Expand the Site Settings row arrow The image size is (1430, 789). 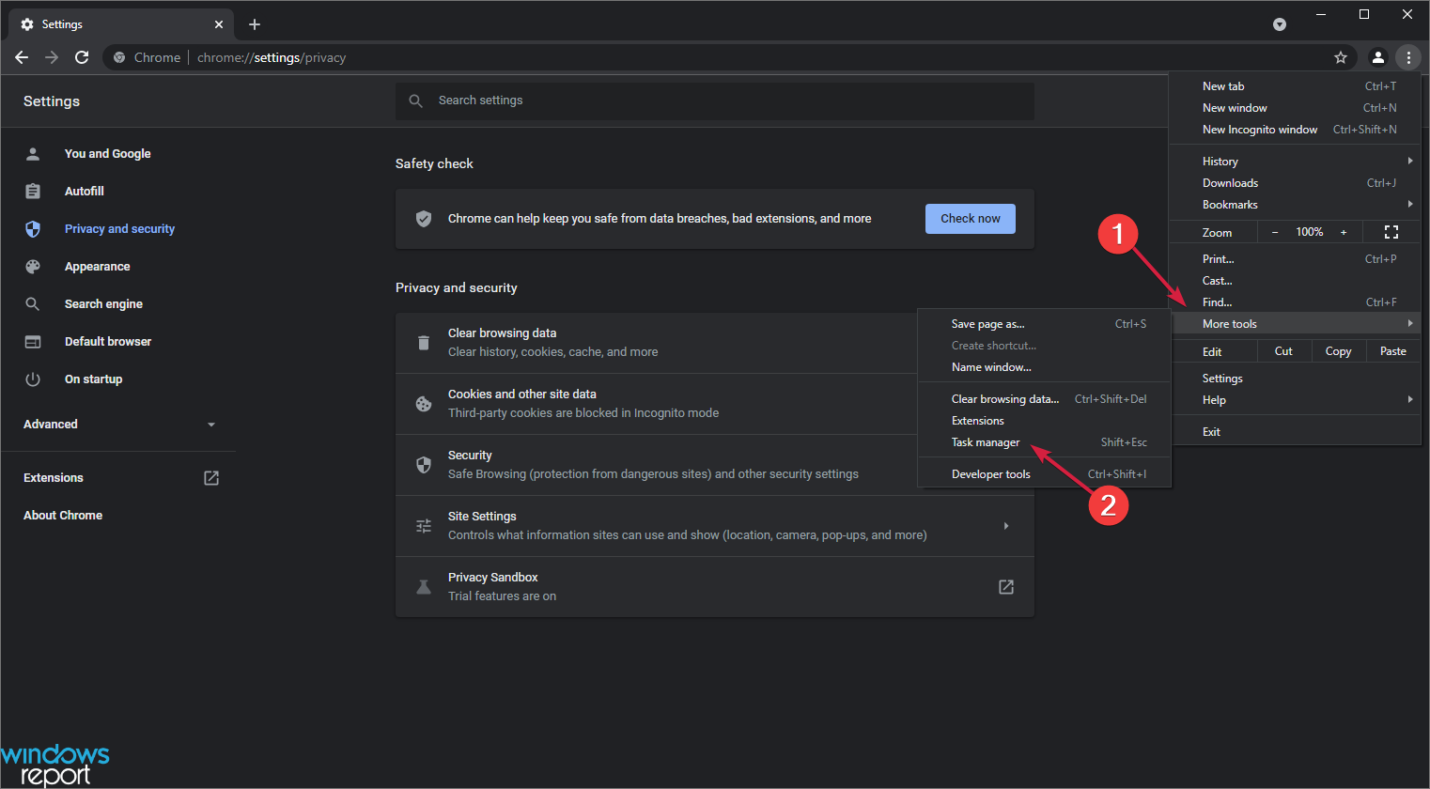[x=1006, y=526]
